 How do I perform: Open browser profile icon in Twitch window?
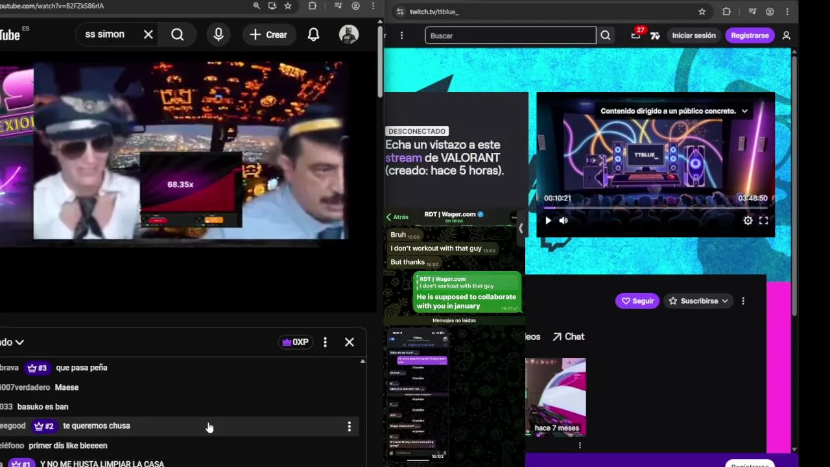tap(770, 12)
